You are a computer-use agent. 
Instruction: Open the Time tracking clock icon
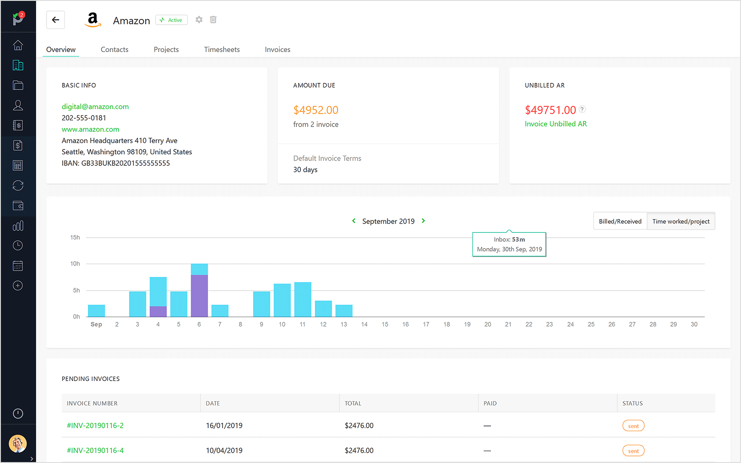pos(18,245)
